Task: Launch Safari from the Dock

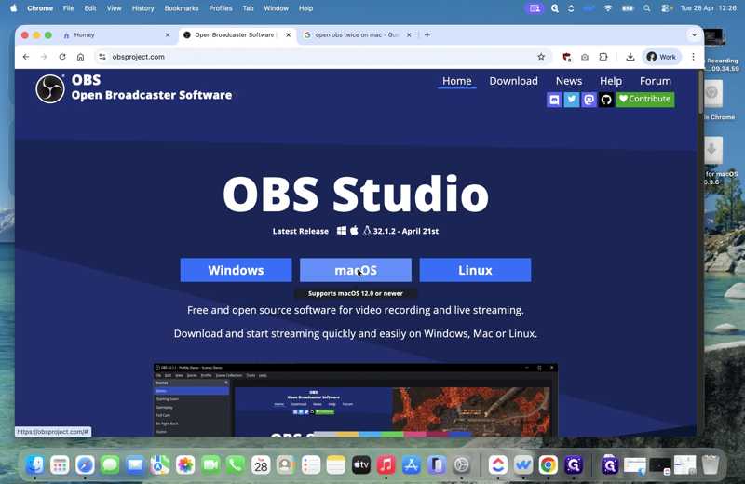Action: point(85,465)
